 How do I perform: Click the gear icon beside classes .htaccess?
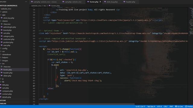pos(2,24)
